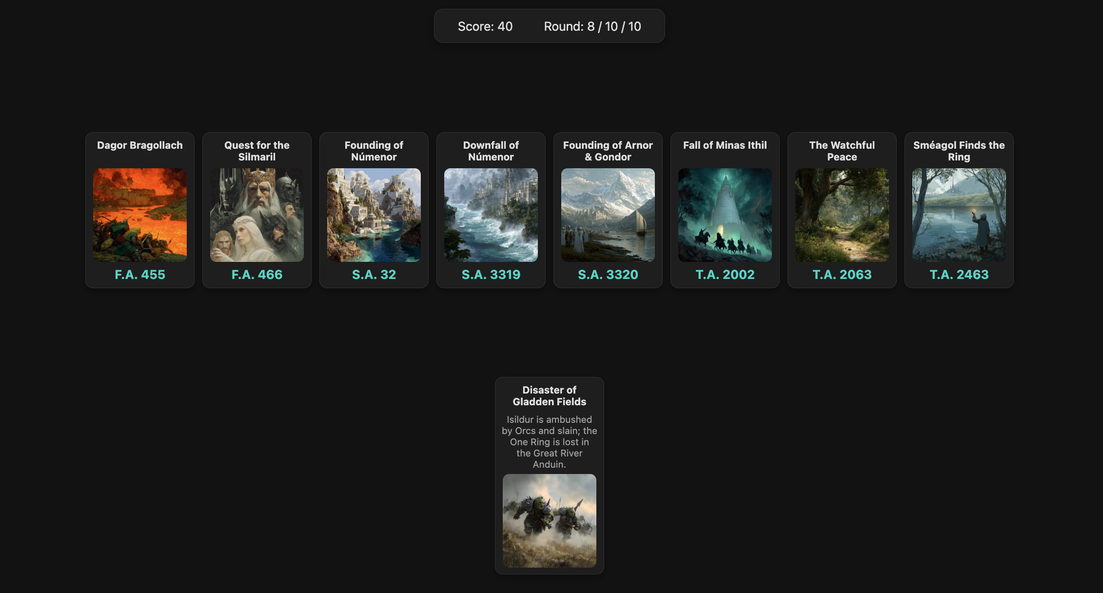Click the Dagor Bragollach battle image
The image size is (1103, 593).
(x=140, y=215)
